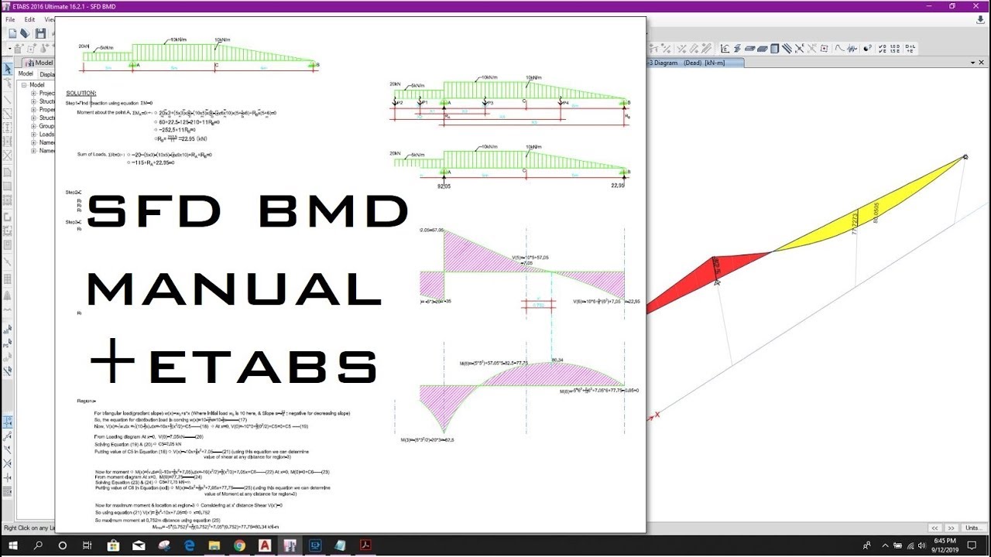Screen dimensions: 991x557
Task: Open Frame Sections I-beam icon
Action: click(737, 49)
